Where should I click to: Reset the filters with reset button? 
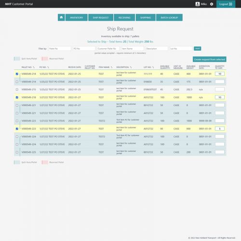197,48
